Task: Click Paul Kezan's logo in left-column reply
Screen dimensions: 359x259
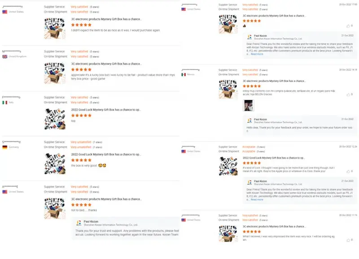Action: [79, 223]
